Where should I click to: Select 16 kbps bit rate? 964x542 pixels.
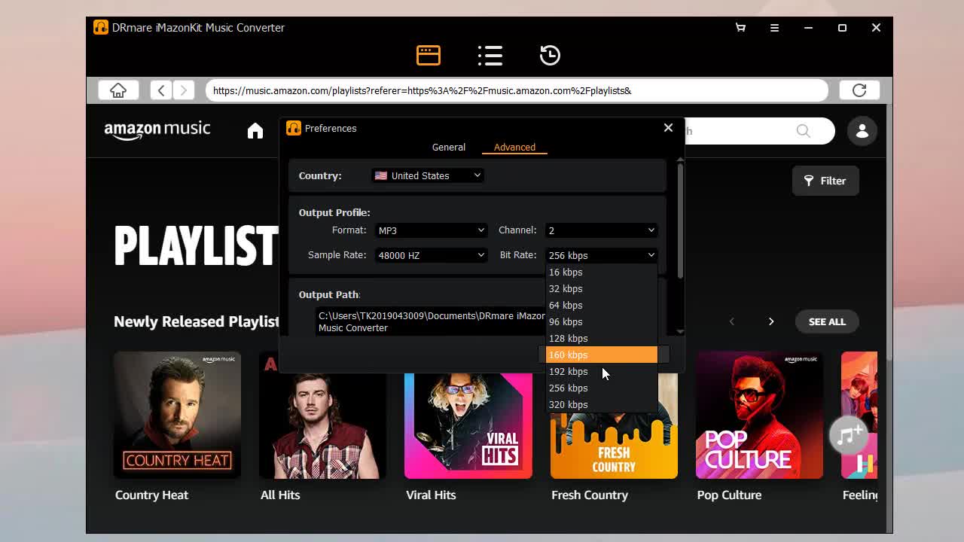click(601, 273)
